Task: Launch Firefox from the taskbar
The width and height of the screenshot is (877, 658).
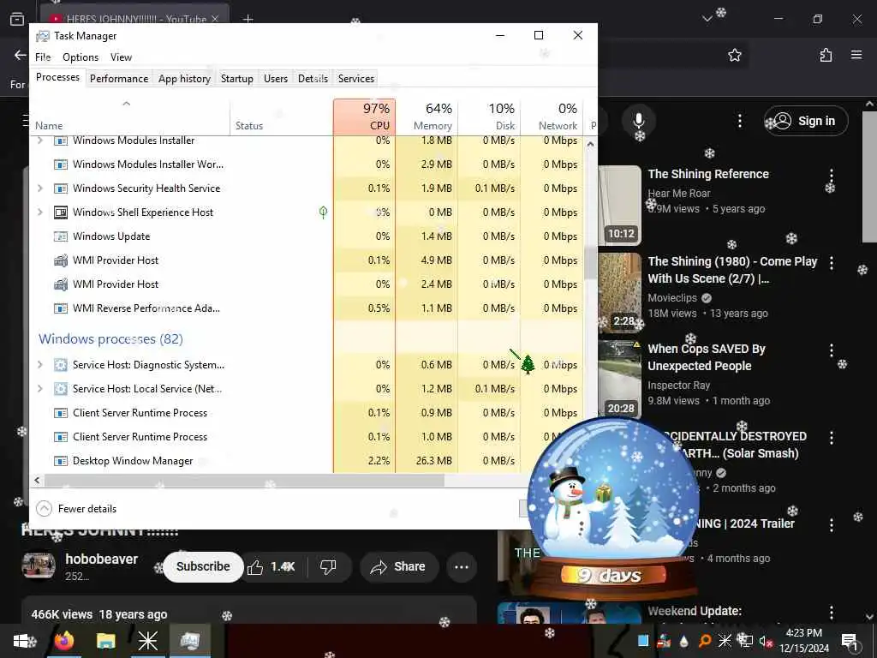Action: [64, 641]
